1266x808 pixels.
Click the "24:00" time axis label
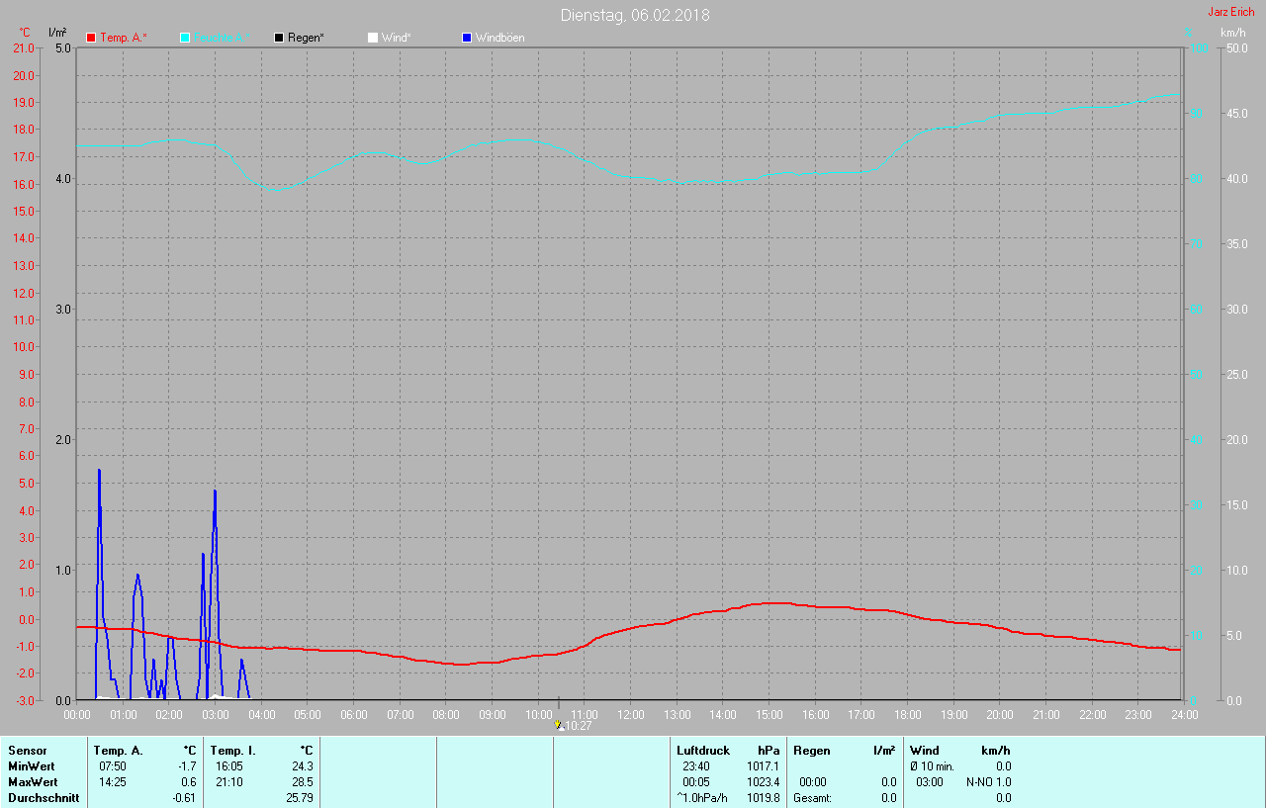[1184, 714]
